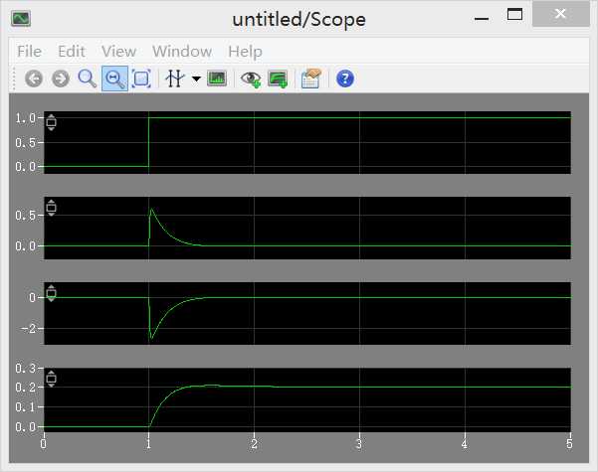Open the signal statistics panel icon

coord(217,79)
